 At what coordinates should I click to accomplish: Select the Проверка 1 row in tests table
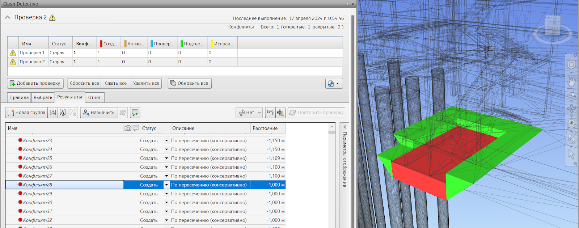pyautogui.click(x=175, y=53)
